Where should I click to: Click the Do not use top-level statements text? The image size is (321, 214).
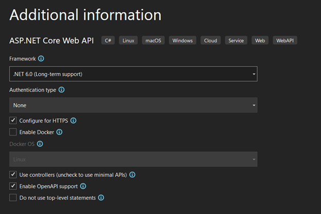(x=58, y=198)
